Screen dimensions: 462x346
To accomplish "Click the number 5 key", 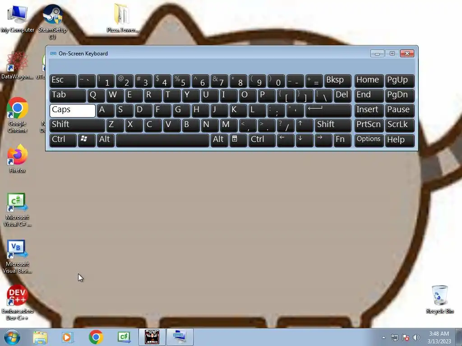I will click(181, 81).
